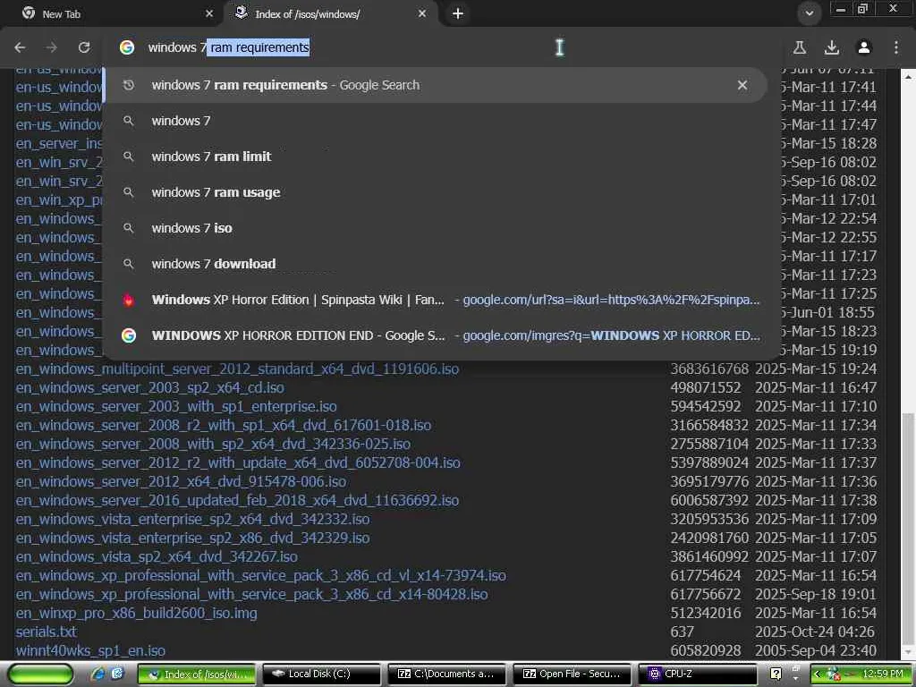The width and height of the screenshot is (916, 687).
Task: Click size value 637 for serials.txt
Action: click(683, 632)
